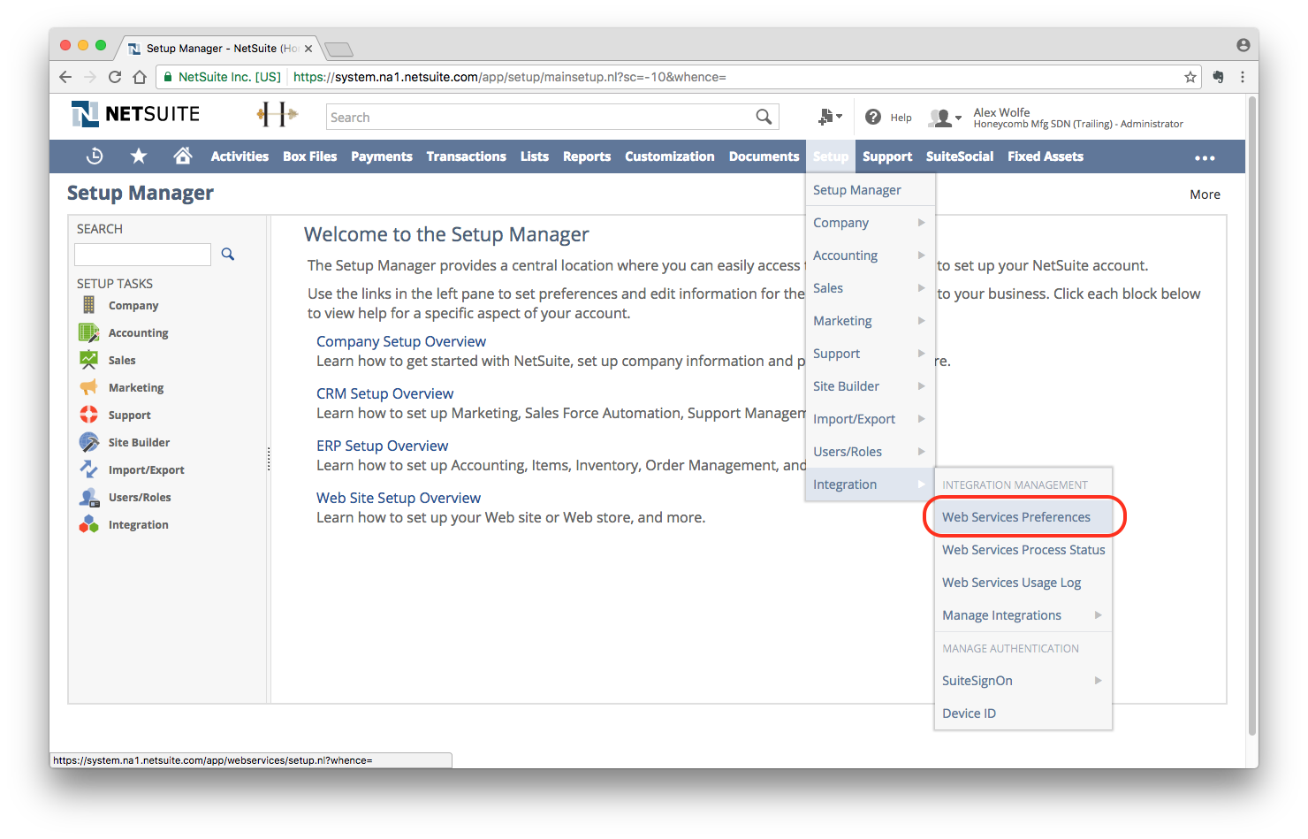Expand the Support submenu in Setup menu
The width and height of the screenshot is (1308, 839).
point(870,354)
